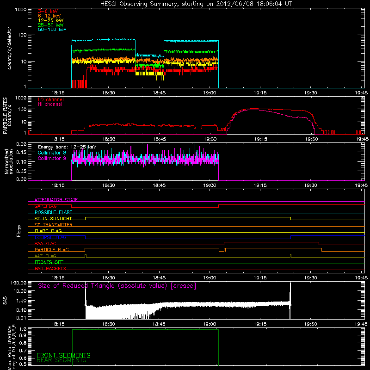Click the 1000 tick of counts/s/detector axis
The width and height of the screenshot is (370, 370).
point(20,10)
